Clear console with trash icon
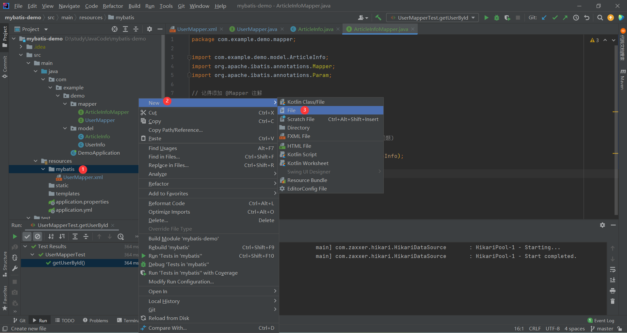This screenshot has height=333, width=627. (x=613, y=301)
